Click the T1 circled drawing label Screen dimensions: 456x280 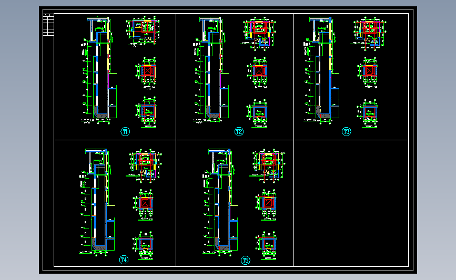[125, 131]
